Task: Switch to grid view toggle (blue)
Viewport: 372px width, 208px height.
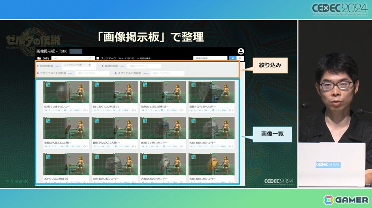Action: [x=232, y=58]
